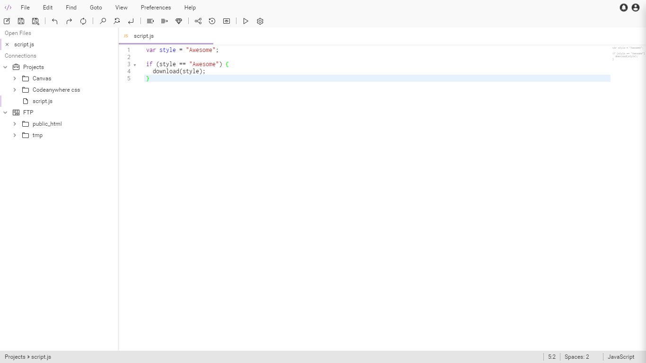Image resolution: width=646 pixels, height=363 pixels.
Task: Select the script.js editor tab
Action: coord(143,35)
